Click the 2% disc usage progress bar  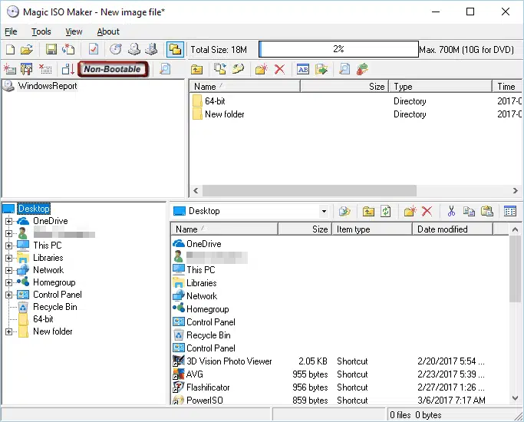tap(338, 49)
